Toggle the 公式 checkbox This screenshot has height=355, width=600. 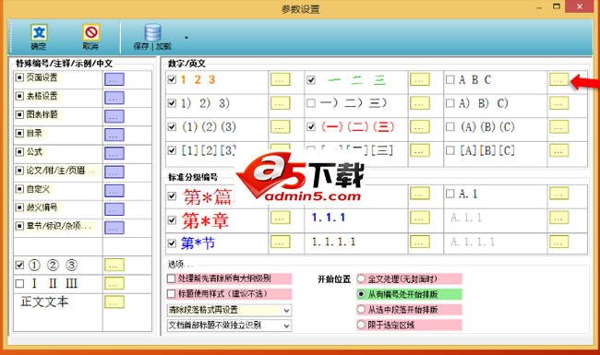click(x=19, y=152)
